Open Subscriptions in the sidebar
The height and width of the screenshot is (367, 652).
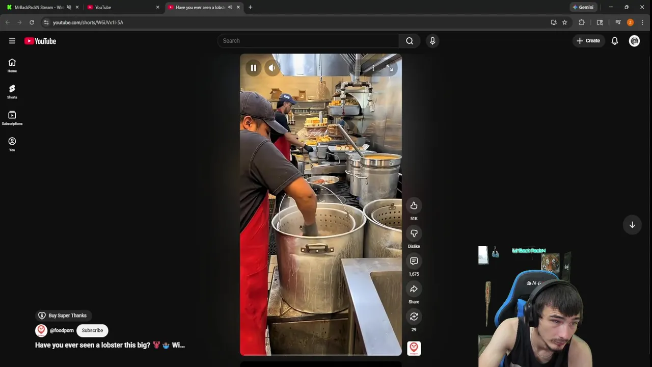point(12,118)
